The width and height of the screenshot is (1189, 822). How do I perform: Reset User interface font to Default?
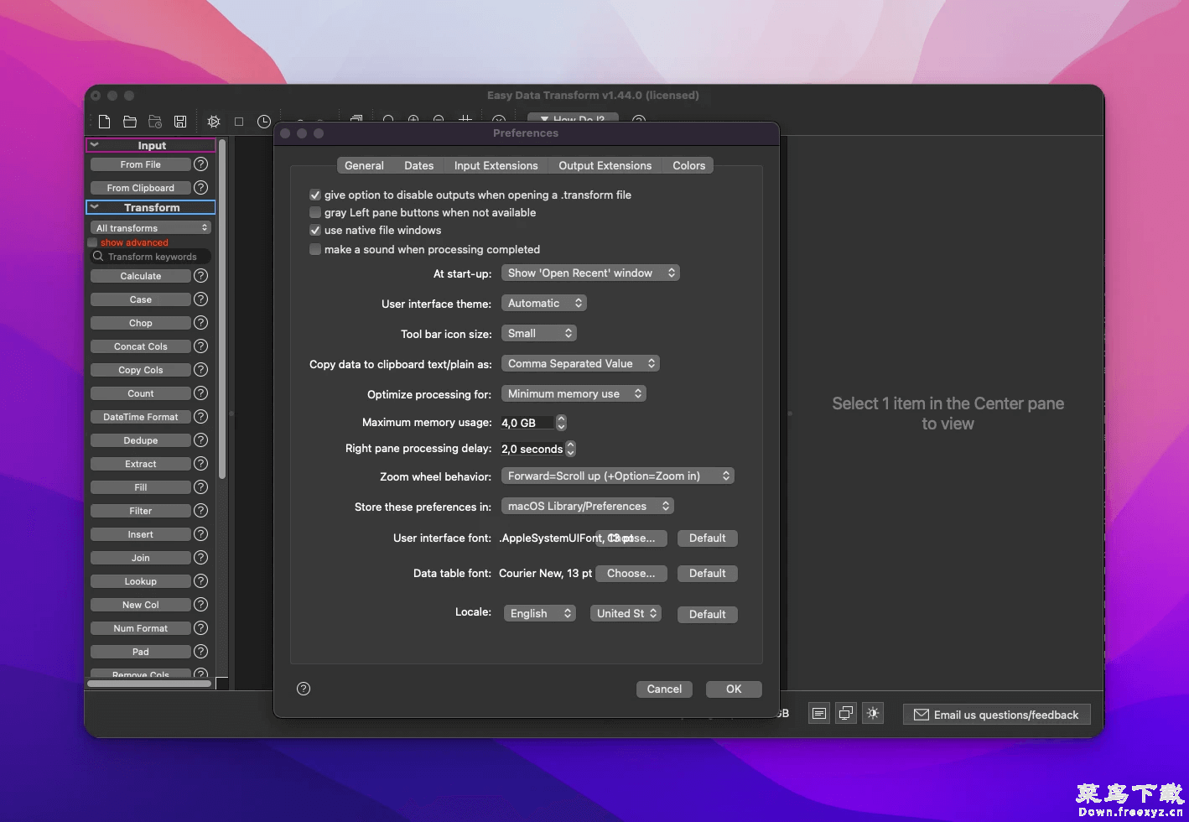707,538
